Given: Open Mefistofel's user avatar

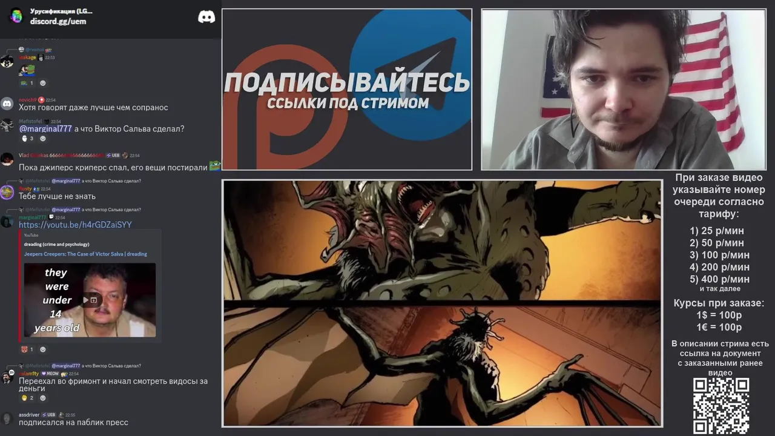Looking at the screenshot, I should pos(7,125).
